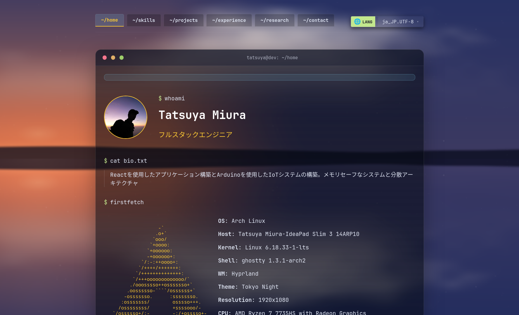Click the whoami command text
The width and height of the screenshot is (519, 315).
[174, 99]
